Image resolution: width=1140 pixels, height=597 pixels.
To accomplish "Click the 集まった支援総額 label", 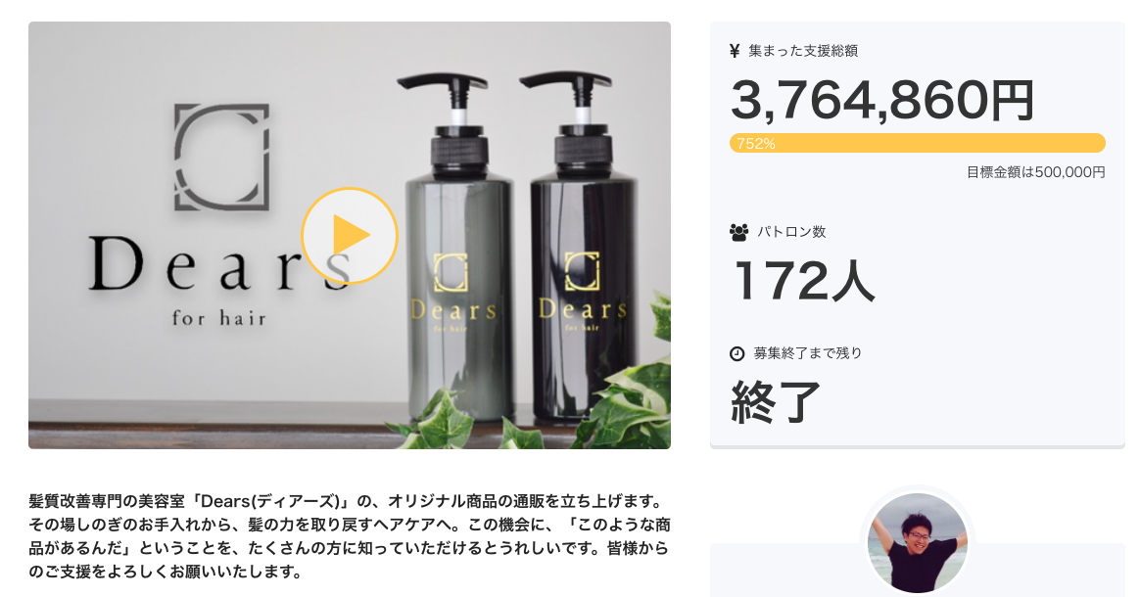I will (803, 51).
